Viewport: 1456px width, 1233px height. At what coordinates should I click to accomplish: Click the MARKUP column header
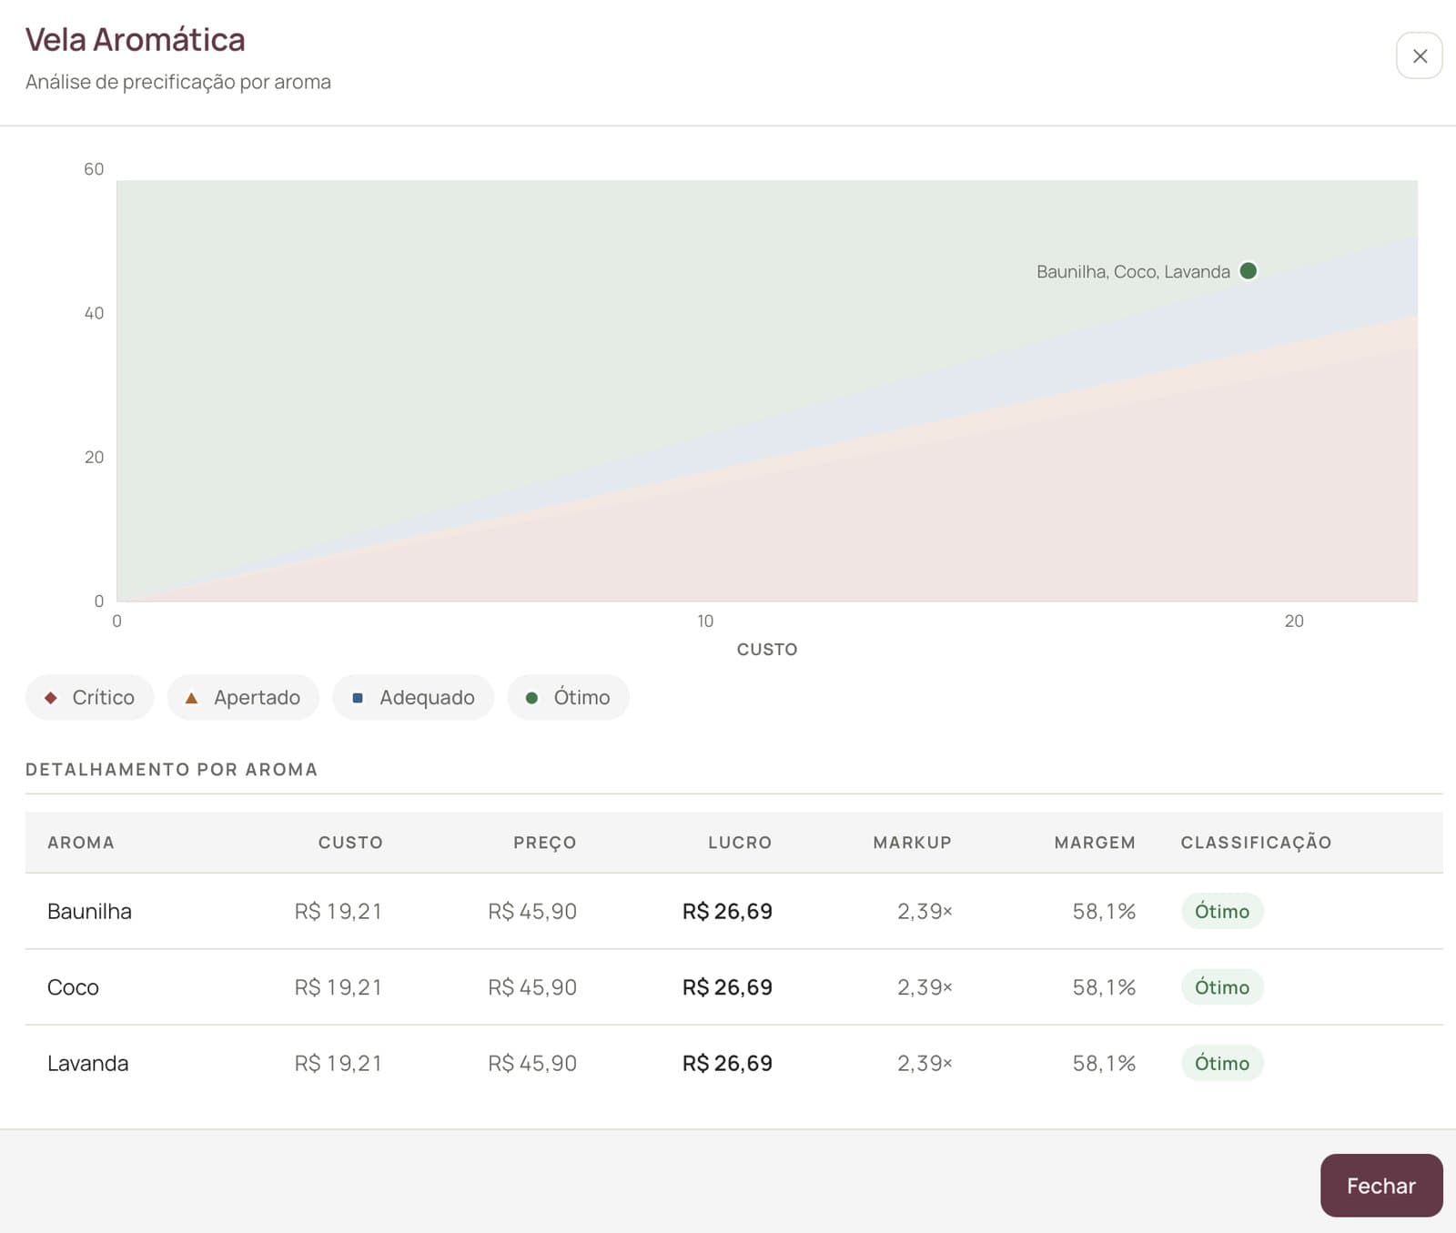pyautogui.click(x=912, y=843)
